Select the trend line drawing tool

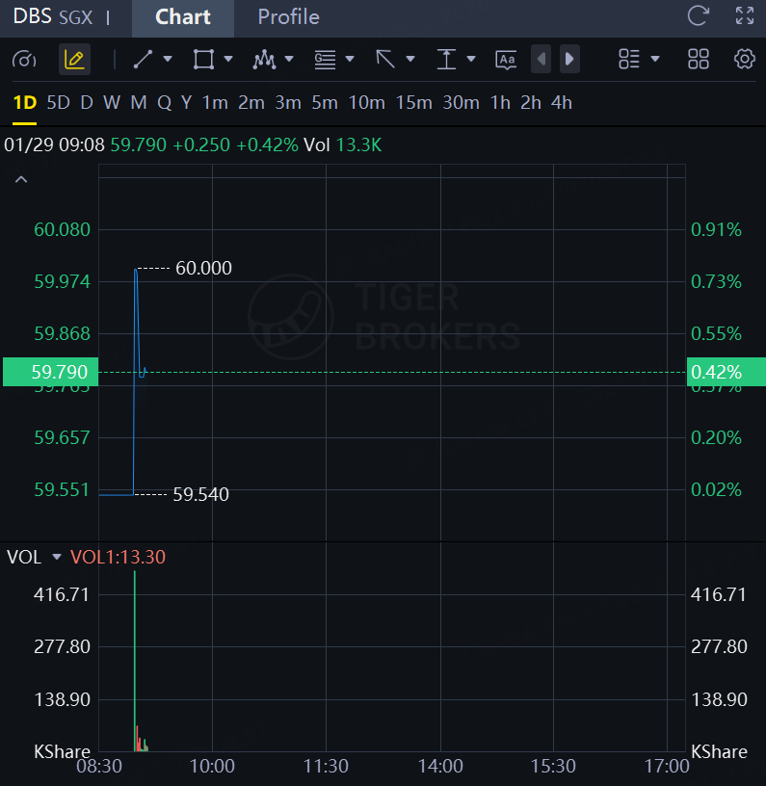[x=143, y=59]
